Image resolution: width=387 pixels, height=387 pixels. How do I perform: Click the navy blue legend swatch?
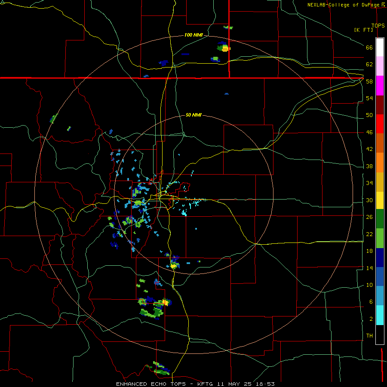[x=380, y=258]
